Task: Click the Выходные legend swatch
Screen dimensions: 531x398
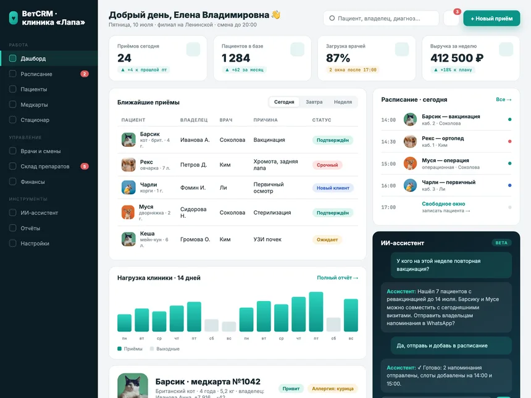Action: tap(152, 349)
